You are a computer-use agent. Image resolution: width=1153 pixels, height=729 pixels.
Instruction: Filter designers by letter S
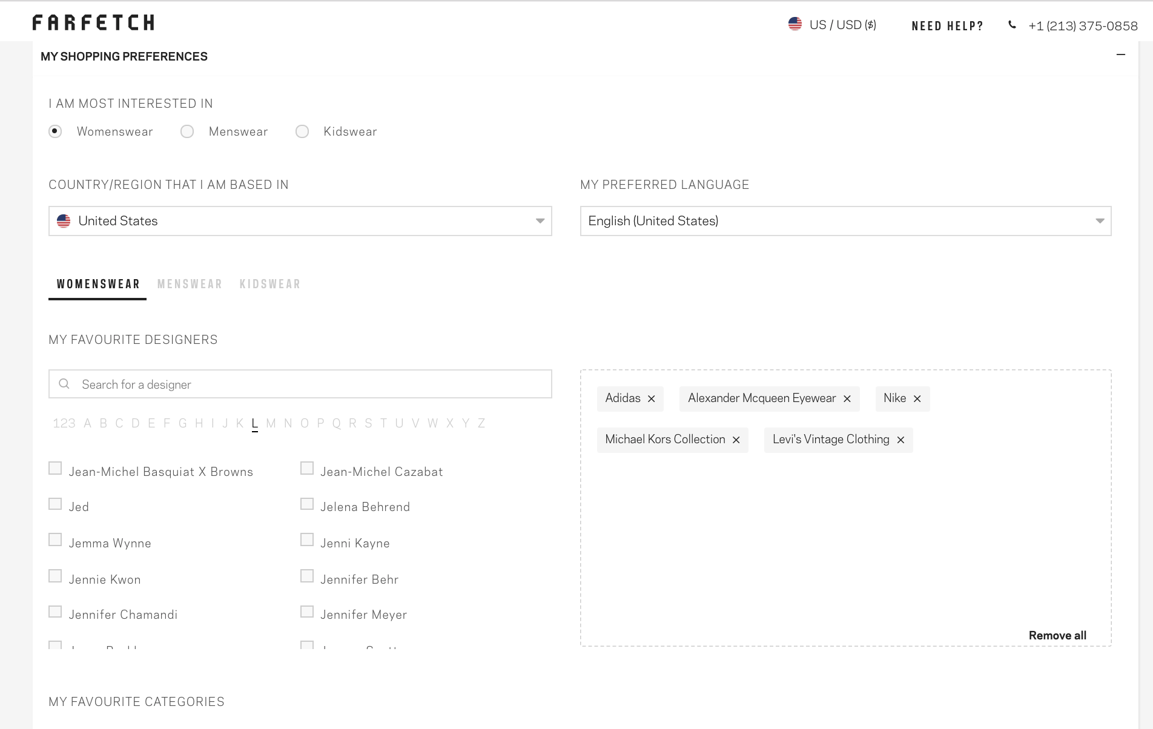[x=369, y=423]
